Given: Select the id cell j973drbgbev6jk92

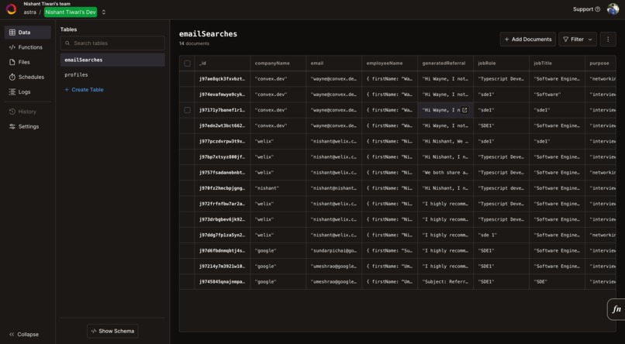Looking at the screenshot, I should 223,219.
